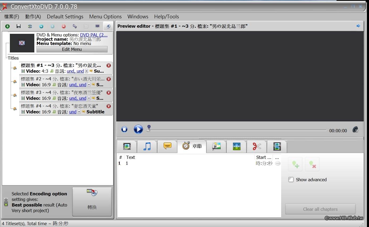This screenshot has height=227, width=369.
Task: Expand audio dropdown for title set #1
Action: click(87, 71)
